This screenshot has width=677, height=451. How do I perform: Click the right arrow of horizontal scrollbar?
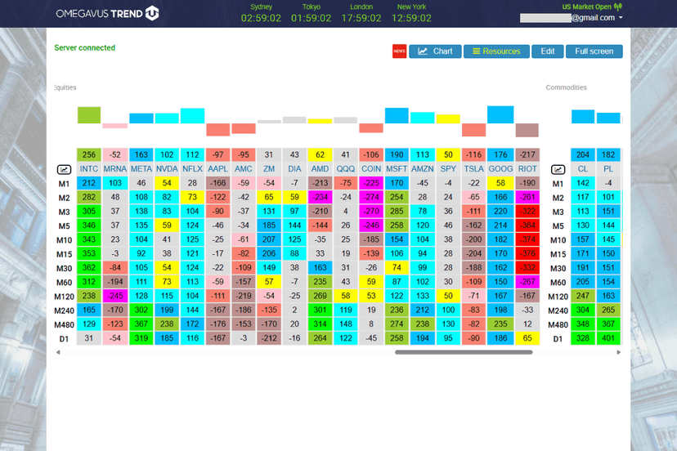coord(618,352)
